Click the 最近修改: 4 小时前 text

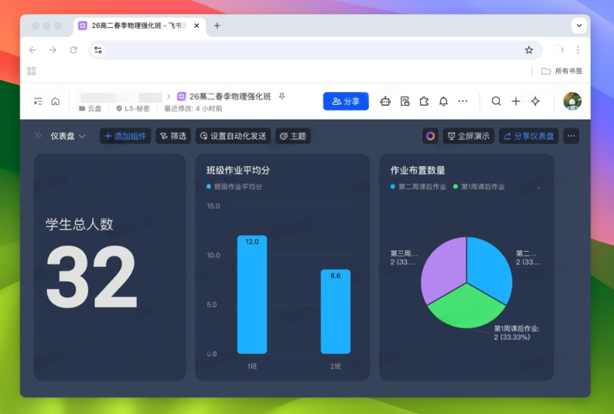(x=193, y=109)
